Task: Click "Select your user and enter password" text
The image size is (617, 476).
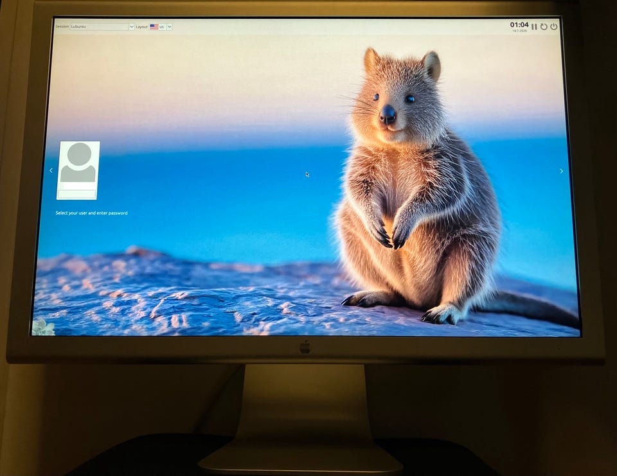Action: [92, 213]
